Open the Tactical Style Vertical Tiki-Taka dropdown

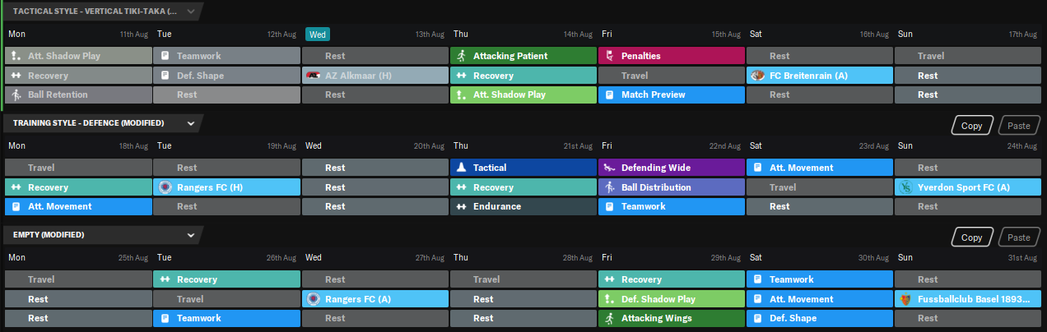[192, 12]
